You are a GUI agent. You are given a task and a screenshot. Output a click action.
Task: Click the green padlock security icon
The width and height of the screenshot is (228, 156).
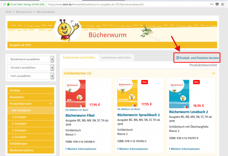pyautogui.click(x=8, y=4)
